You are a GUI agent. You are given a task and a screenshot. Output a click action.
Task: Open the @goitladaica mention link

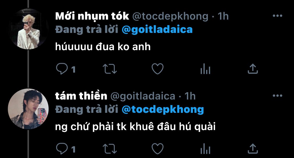tap(157, 30)
